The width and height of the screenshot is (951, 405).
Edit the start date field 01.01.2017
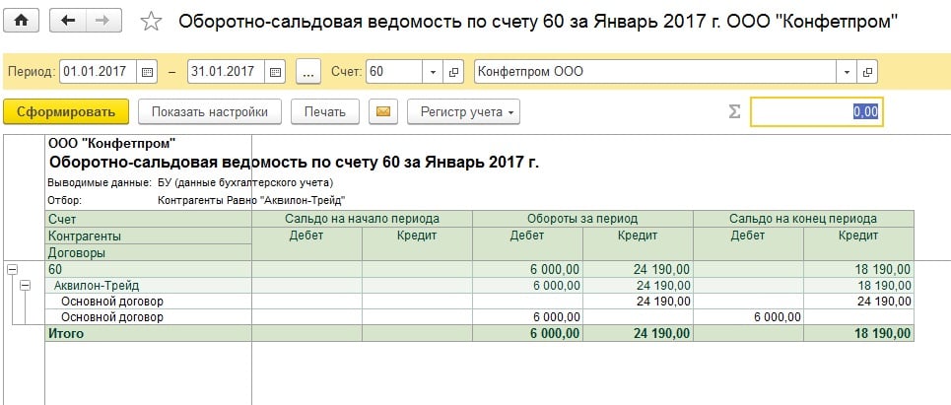point(99,72)
